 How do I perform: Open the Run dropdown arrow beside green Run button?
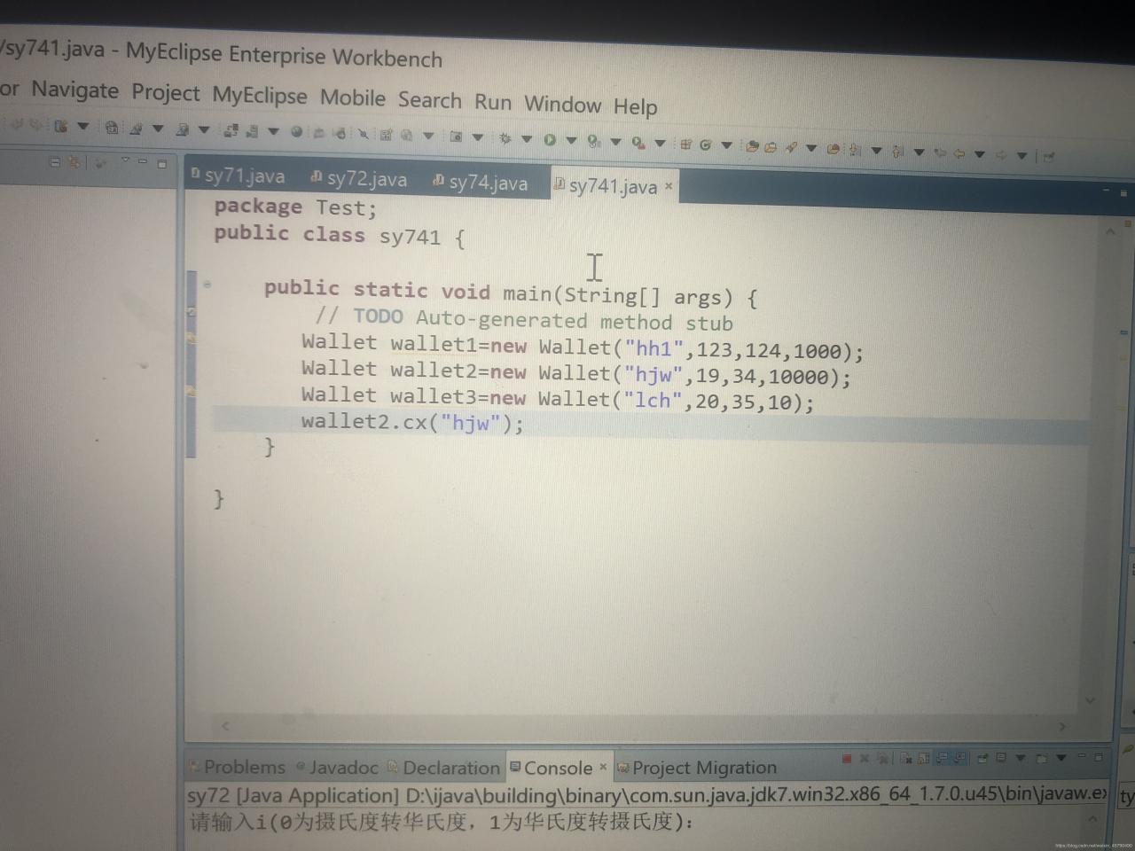click(x=571, y=140)
